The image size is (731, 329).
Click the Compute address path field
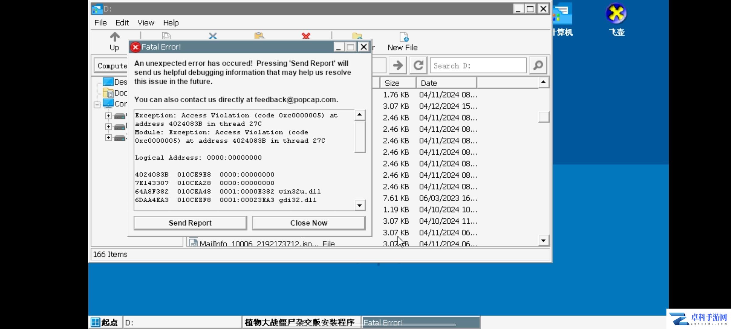[x=111, y=65]
